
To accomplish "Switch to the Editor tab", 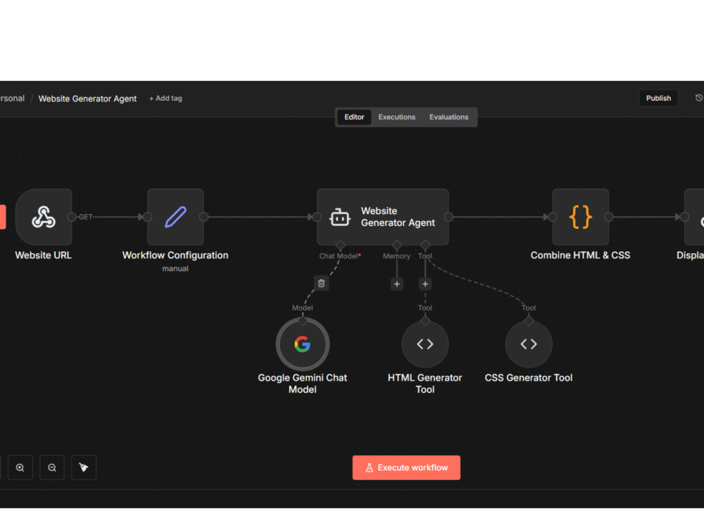I will point(354,117).
